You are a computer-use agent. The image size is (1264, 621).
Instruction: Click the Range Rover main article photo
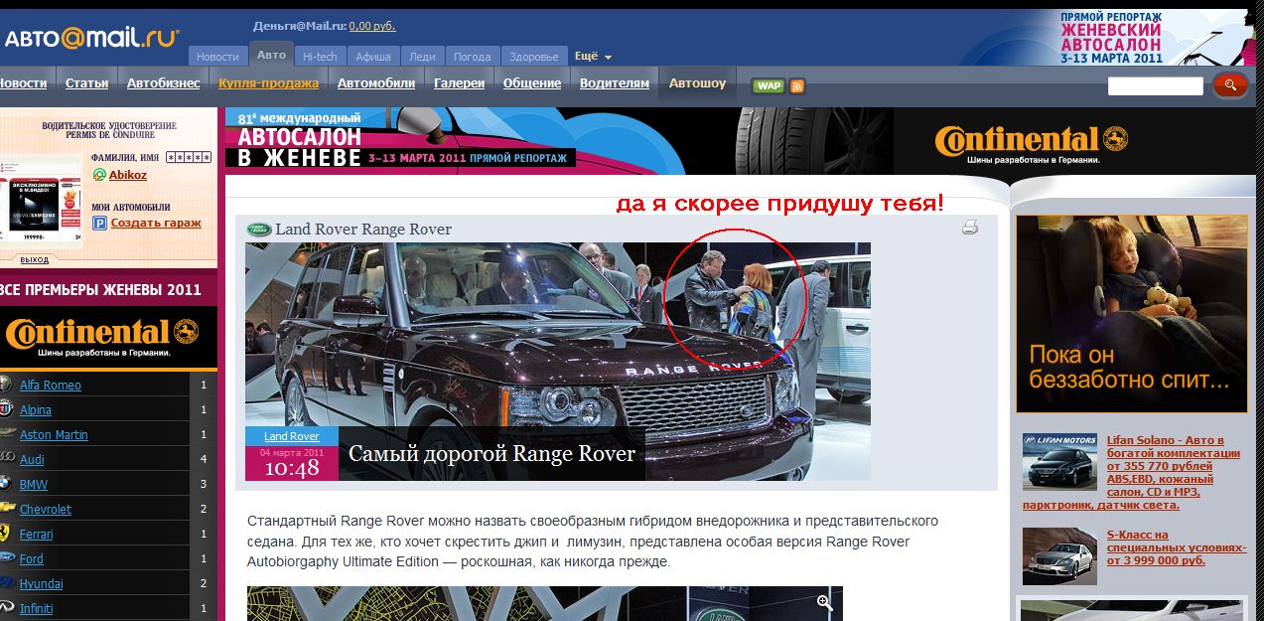558,362
